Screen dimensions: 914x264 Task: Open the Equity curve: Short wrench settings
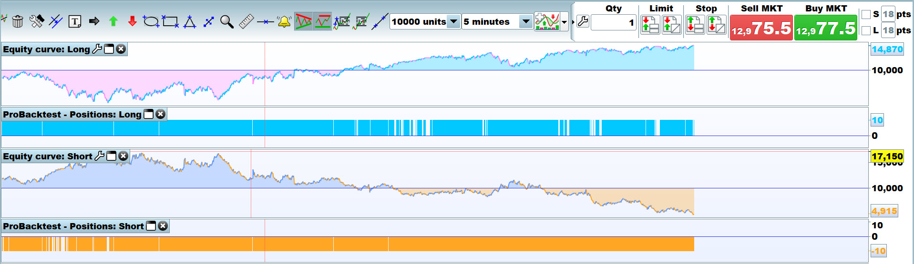click(x=99, y=156)
